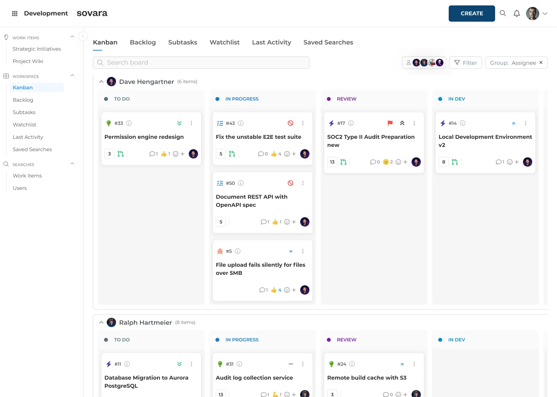This screenshot has height=397, width=557.
Task: Add an emoji reaction on card #17
Action: point(402,162)
